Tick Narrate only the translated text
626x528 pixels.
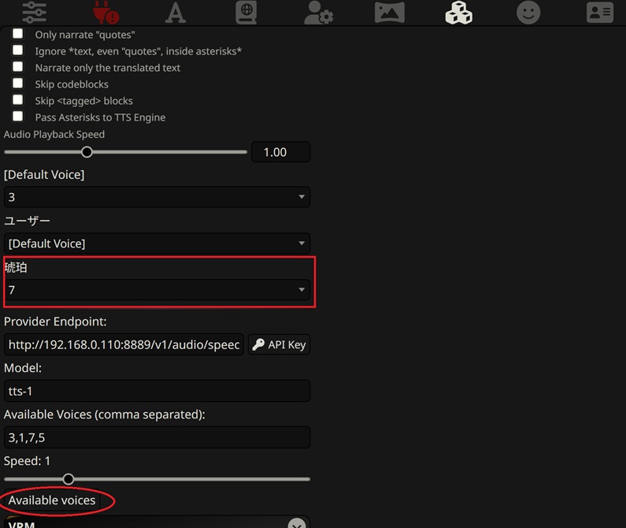point(17,67)
